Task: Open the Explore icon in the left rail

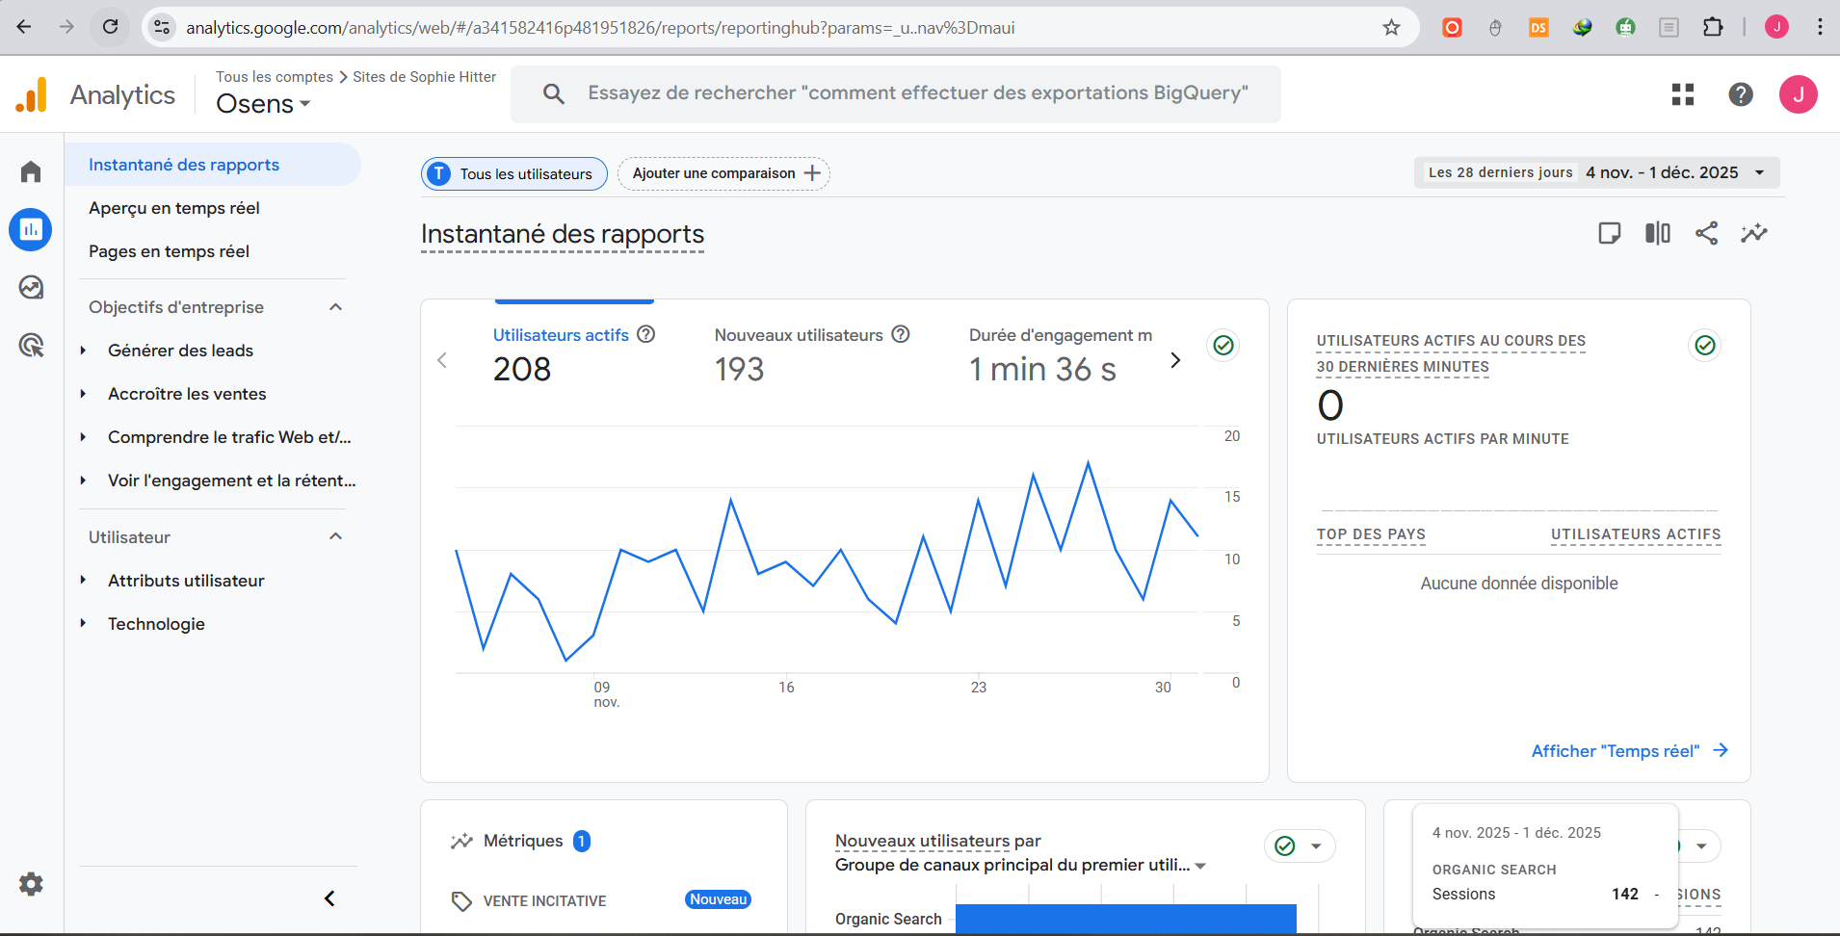Action: [31, 287]
